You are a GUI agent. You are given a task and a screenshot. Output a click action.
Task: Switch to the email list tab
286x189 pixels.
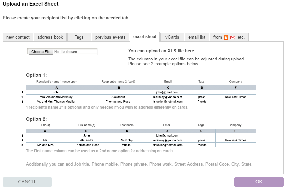(197, 37)
